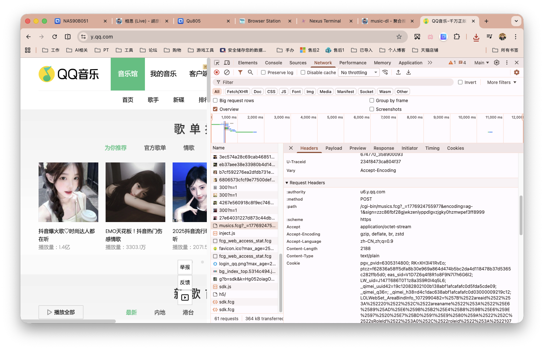Click the filter funnel icon

pos(240,72)
